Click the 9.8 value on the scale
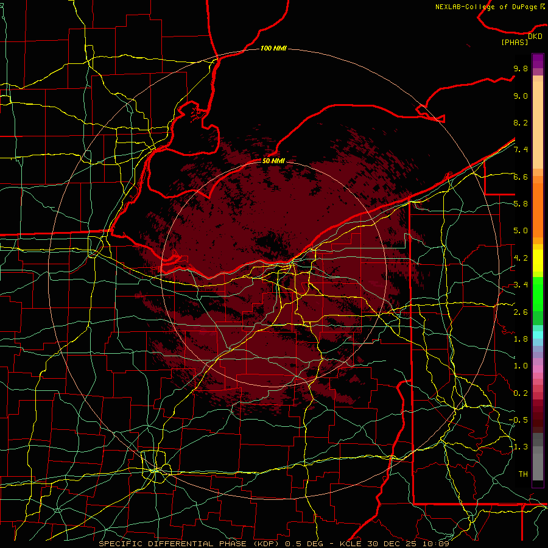 coord(521,68)
